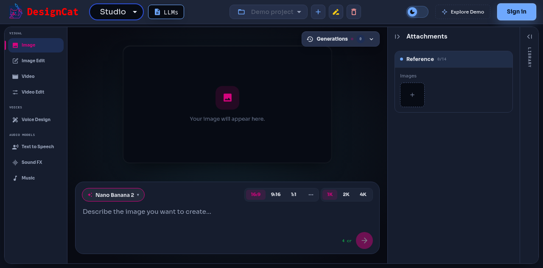
Task: Submit prompt with arrow send button
Action: [364, 240]
